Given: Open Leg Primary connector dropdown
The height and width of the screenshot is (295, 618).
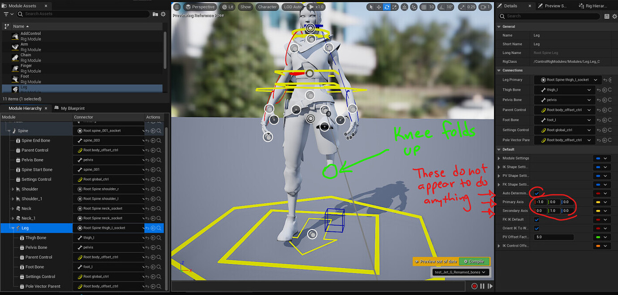Looking at the screenshot, I should pyautogui.click(x=567, y=80).
